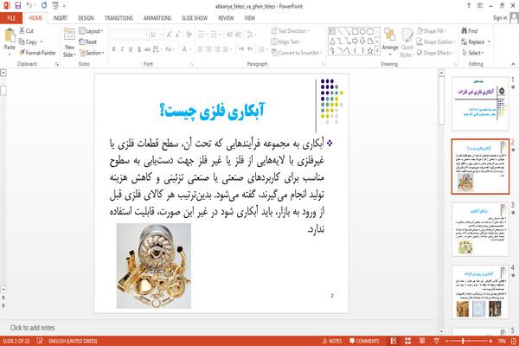This screenshot has height=346, width=519.
Task: Open the Align Text dropdown
Action: point(286,42)
